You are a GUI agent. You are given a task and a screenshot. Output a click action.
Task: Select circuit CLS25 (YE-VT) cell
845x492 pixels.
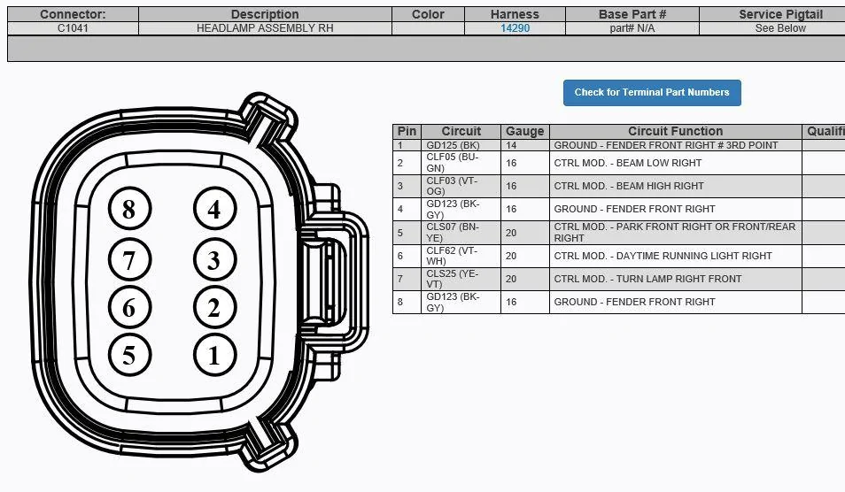tap(461, 279)
